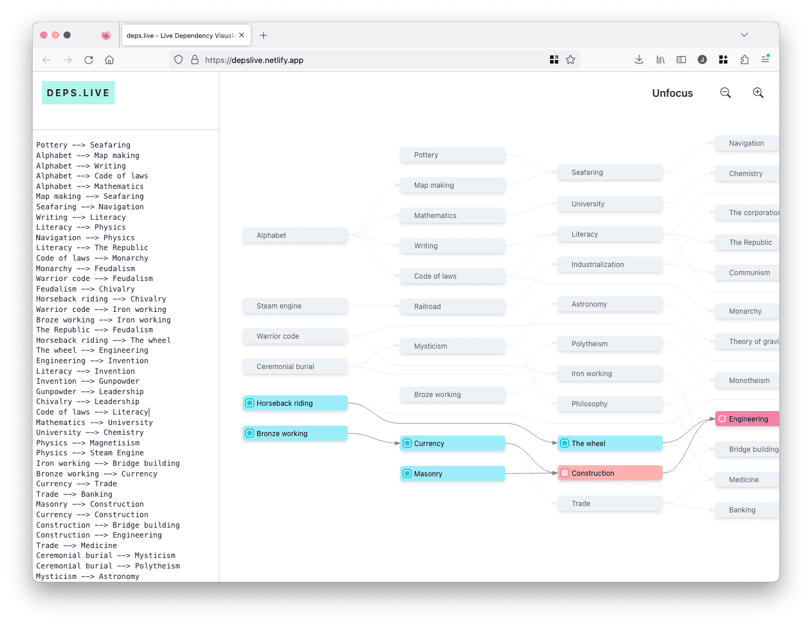Click the Polytheism node

click(x=610, y=343)
